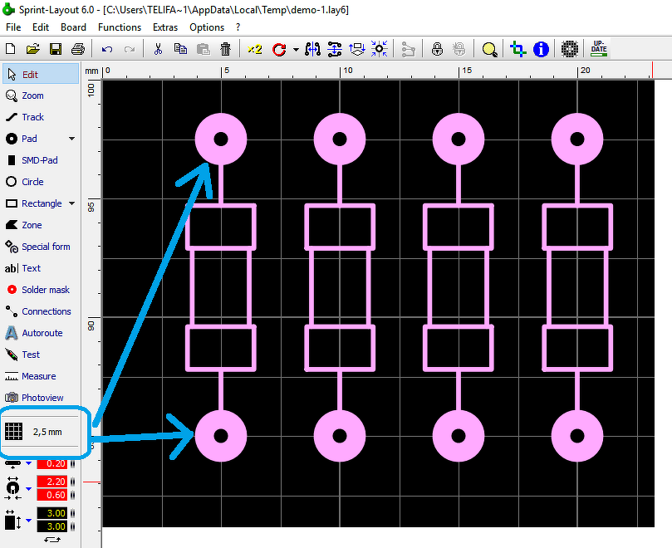Mirror selection horizontally
Screen dimensions: 672x548
[x=313, y=49]
